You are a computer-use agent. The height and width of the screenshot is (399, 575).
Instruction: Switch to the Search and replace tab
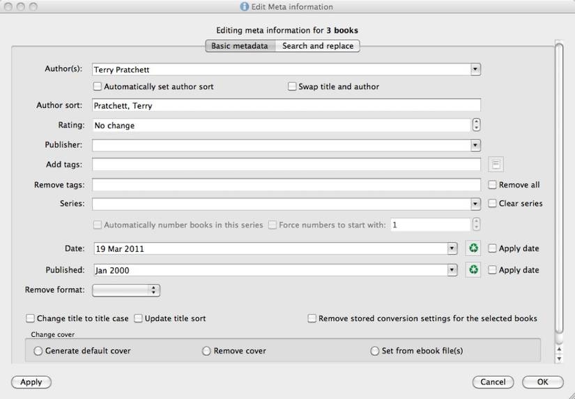coord(318,46)
